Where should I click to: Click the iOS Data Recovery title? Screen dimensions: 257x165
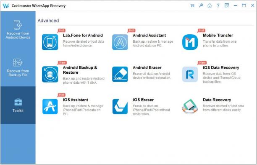coord(221,67)
